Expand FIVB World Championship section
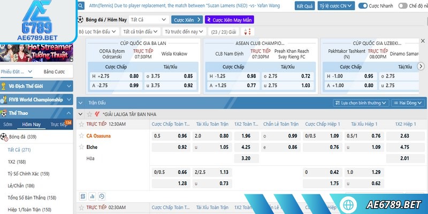Screen dimensions: 428x214 tap(36, 100)
